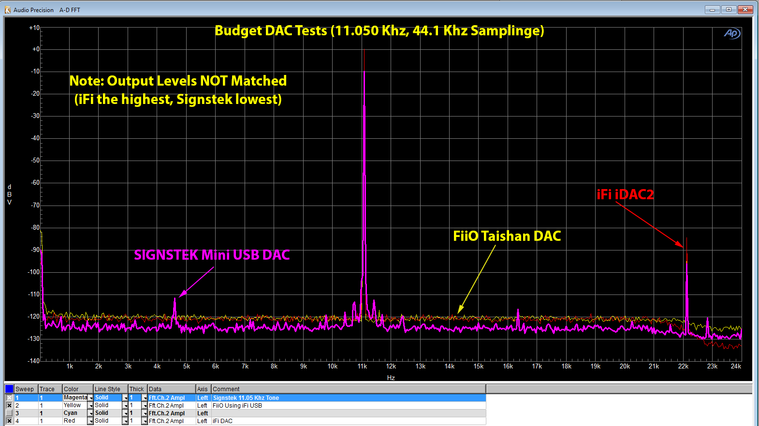
Task: Click the Axis column header
Action: coord(204,389)
